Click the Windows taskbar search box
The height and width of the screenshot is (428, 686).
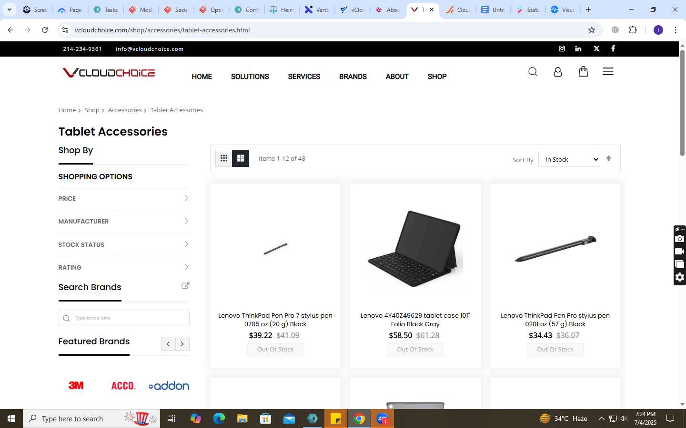point(91,418)
